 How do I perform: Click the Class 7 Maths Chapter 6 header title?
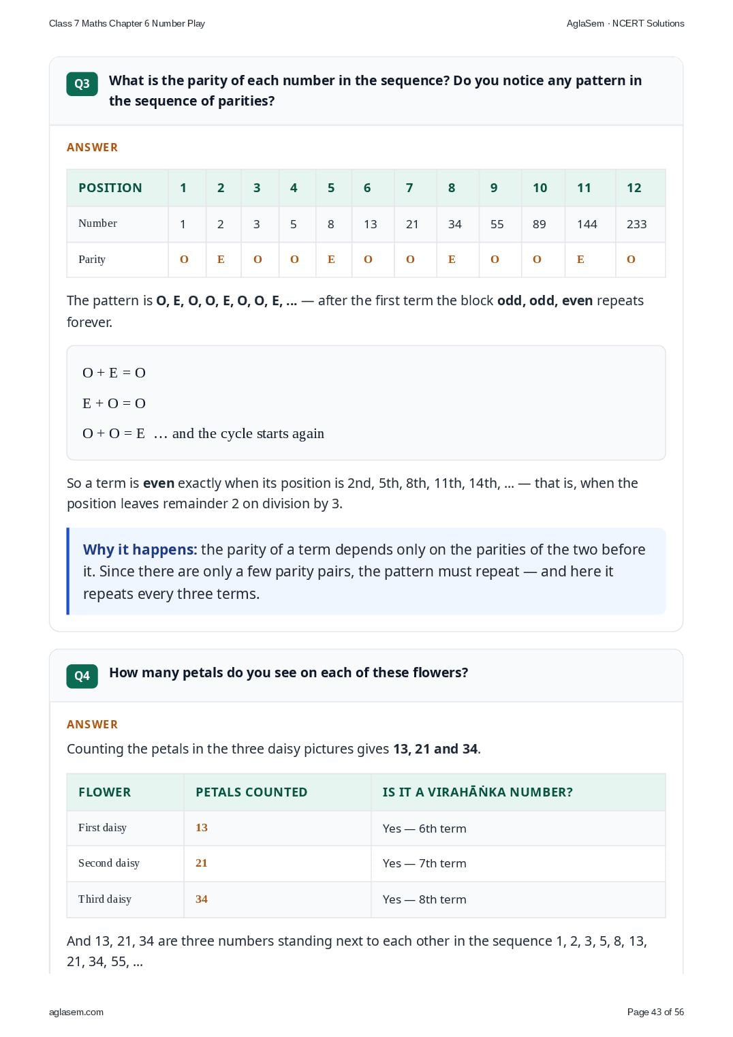click(x=127, y=23)
